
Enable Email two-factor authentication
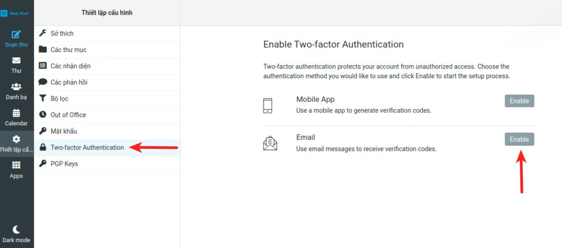[519, 140]
